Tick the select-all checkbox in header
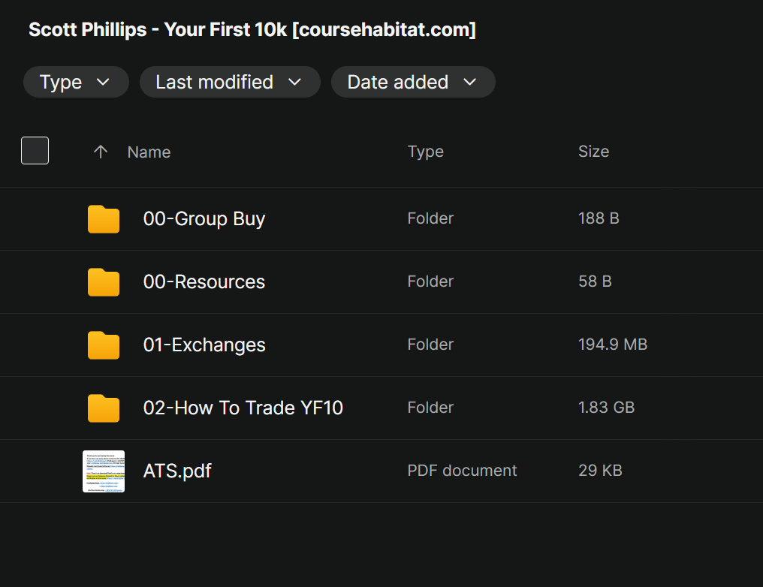 pyautogui.click(x=35, y=151)
